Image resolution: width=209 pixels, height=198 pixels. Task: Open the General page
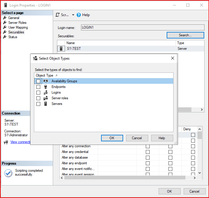pyautogui.click(x=14, y=18)
